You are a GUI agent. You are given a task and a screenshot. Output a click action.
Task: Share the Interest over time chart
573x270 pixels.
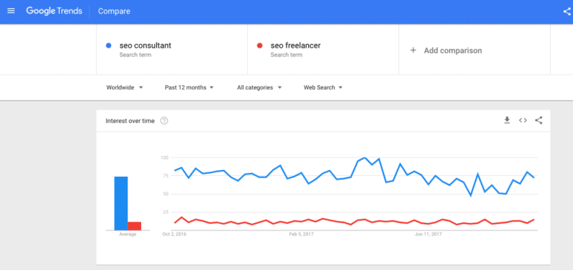[x=539, y=120]
